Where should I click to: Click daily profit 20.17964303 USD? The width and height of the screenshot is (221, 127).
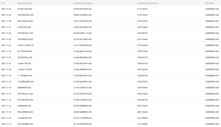[25, 51]
